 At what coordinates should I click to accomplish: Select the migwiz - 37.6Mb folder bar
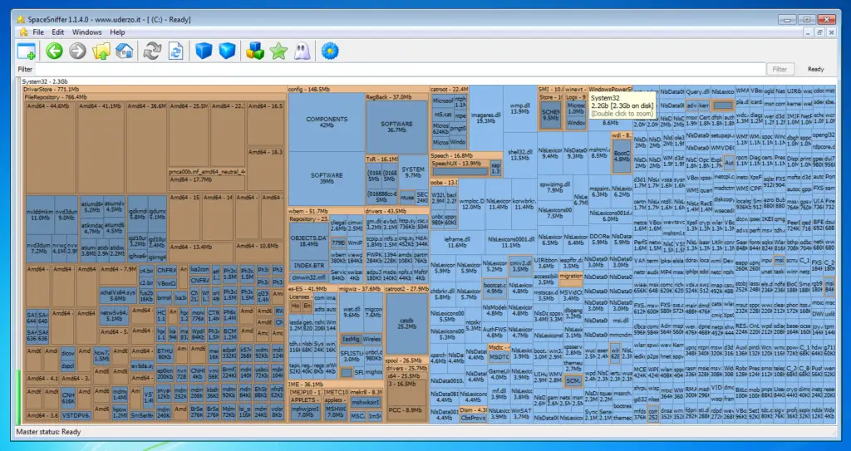(361, 289)
